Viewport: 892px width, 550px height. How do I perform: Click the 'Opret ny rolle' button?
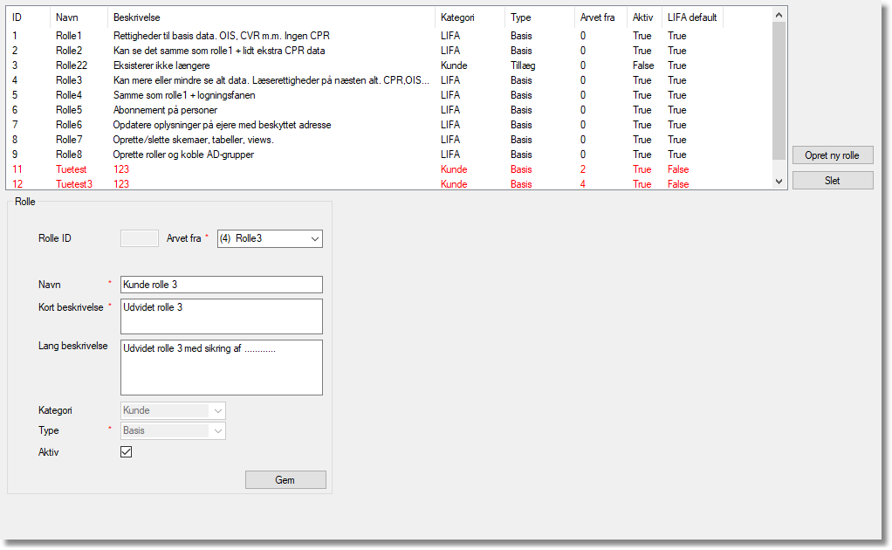pyautogui.click(x=832, y=155)
